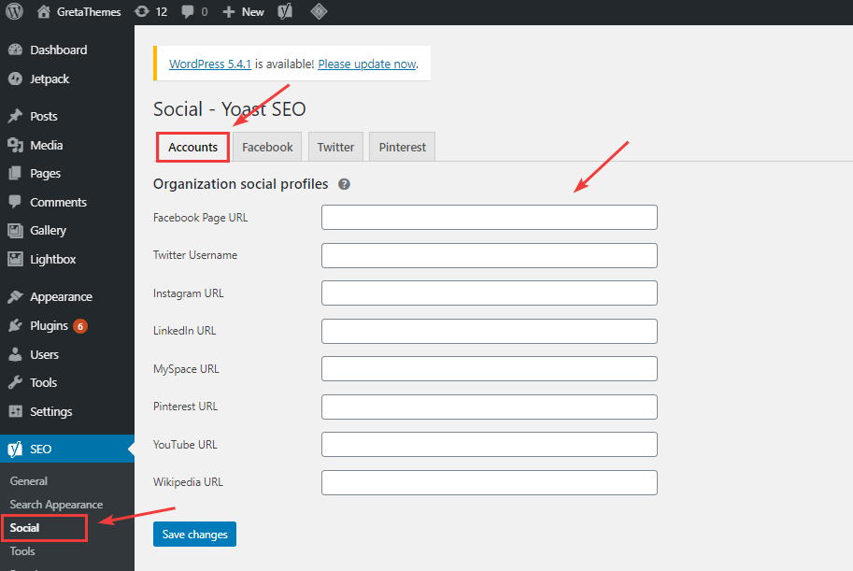The width and height of the screenshot is (853, 571).
Task: Open the comments bubble icon in admin bar
Action: point(188,12)
